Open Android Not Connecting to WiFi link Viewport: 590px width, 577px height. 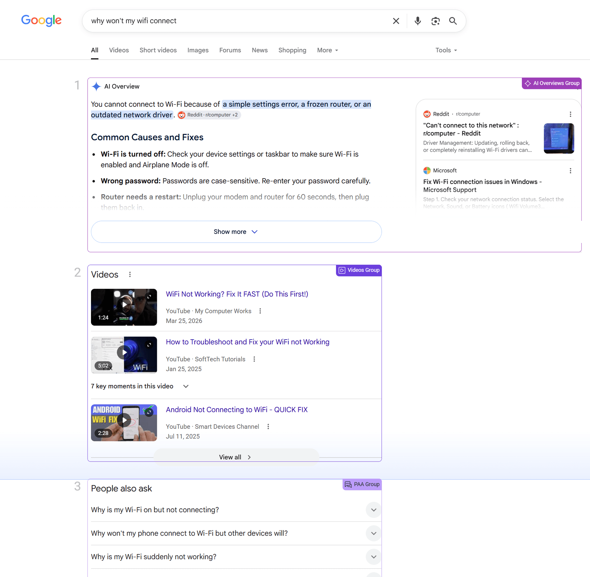pyautogui.click(x=237, y=409)
